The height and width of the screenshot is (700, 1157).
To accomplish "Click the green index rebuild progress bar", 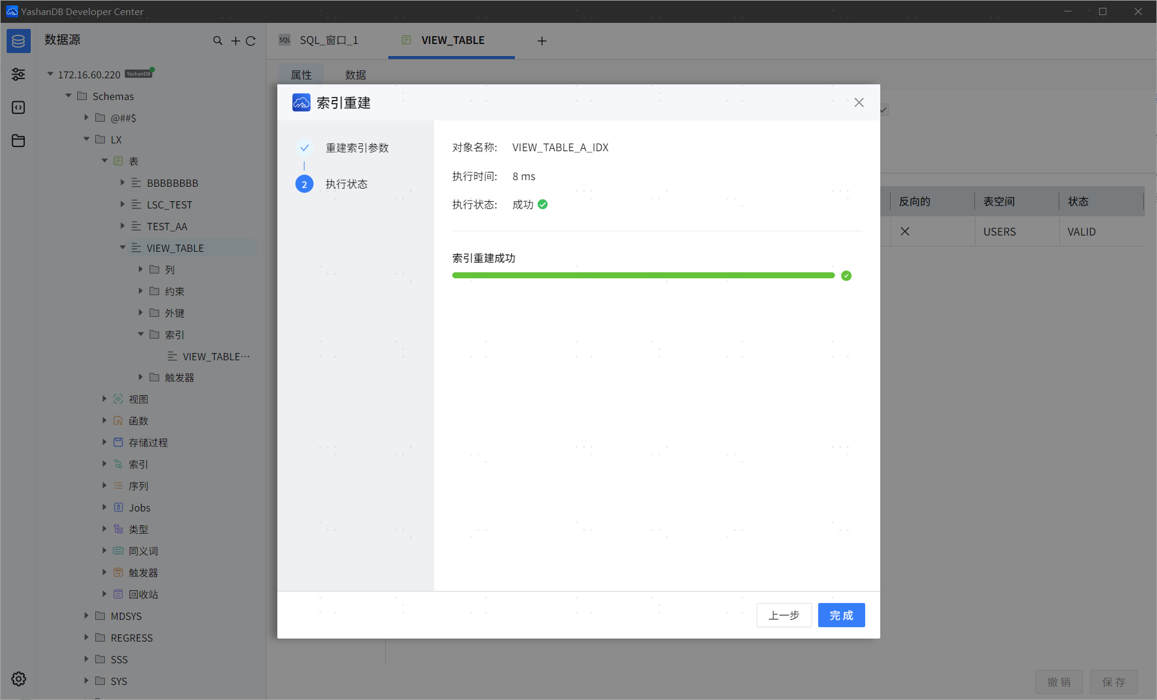I will [643, 275].
